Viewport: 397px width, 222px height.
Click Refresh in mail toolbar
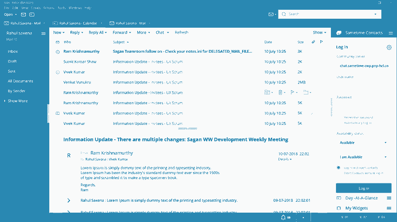click(x=181, y=33)
